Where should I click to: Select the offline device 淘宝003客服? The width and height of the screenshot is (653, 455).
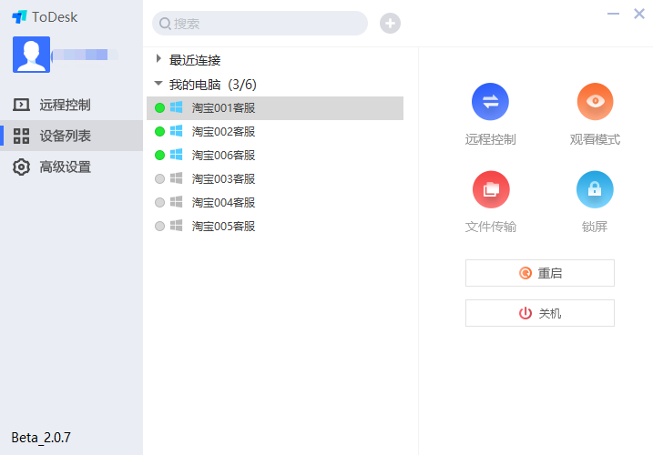pyautogui.click(x=223, y=178)
